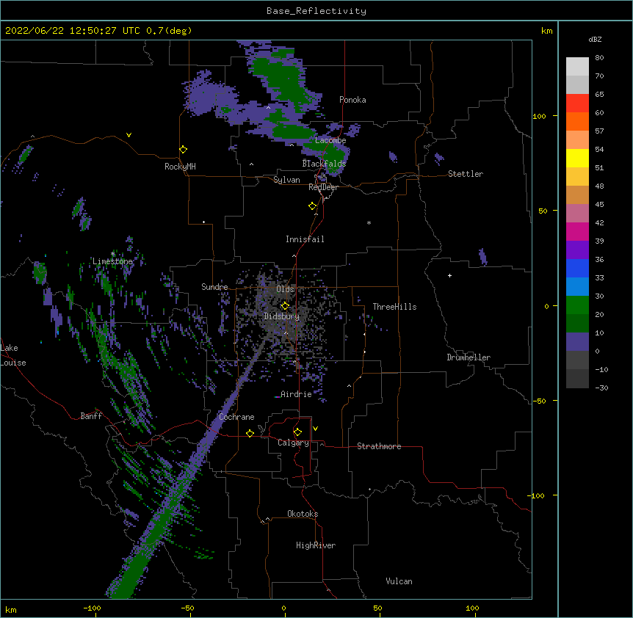Click the Base_Reflectivity title
Screen dimensions: 633x618
[x=316, y=11]
